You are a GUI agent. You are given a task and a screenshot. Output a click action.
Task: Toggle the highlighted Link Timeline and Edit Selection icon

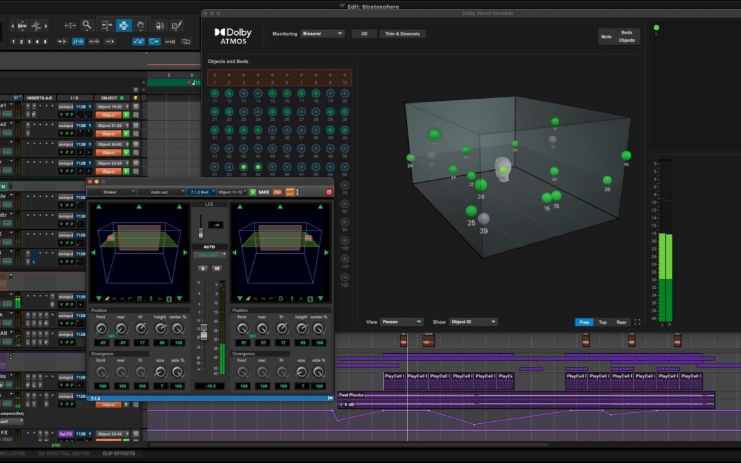(78, 42)
